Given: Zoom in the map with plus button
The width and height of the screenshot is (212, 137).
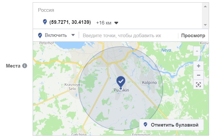Looking at the screenshot, I should click(x=198, y=66).
